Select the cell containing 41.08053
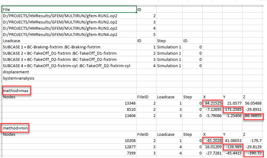 [232, 141]
